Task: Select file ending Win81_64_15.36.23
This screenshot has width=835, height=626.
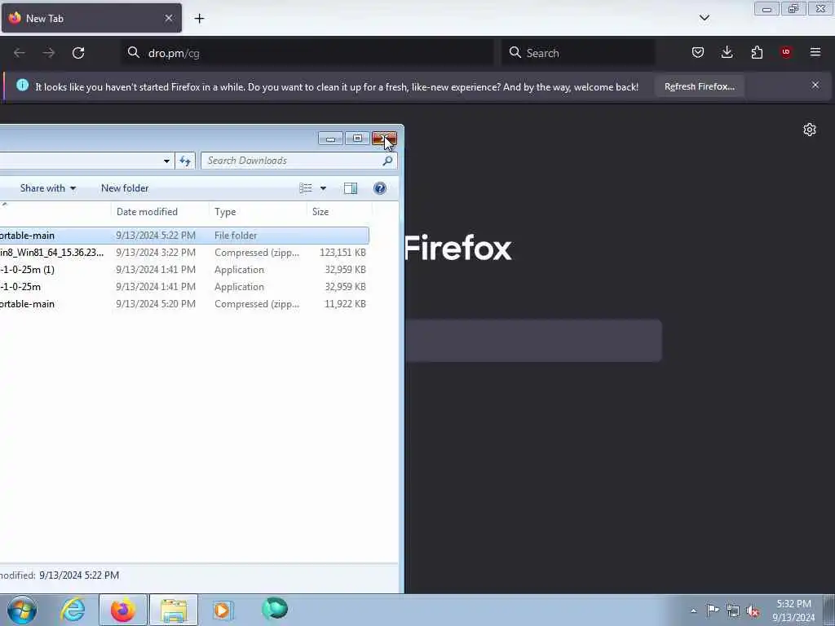Action: coord(184,253)
